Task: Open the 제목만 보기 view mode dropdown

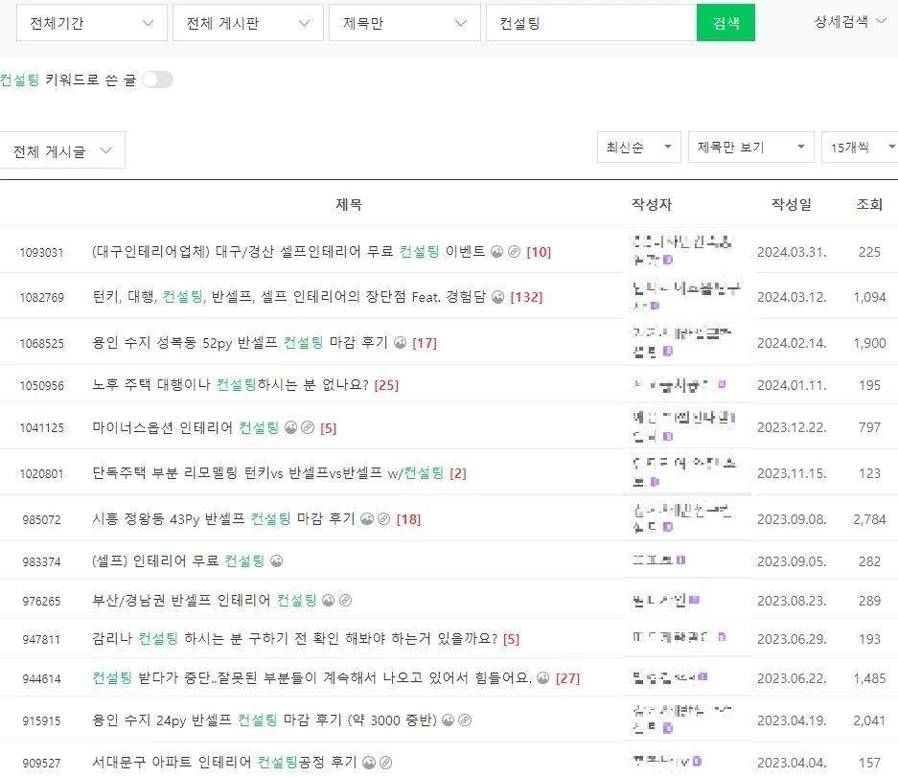Action: (750, 148)
